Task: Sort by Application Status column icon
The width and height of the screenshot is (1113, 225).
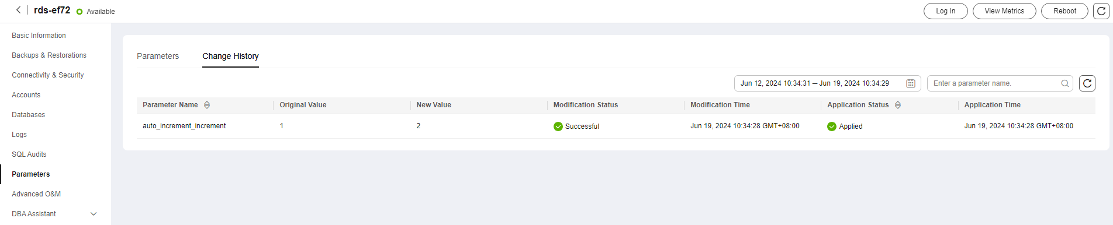Action: click(x=898, y=105)
